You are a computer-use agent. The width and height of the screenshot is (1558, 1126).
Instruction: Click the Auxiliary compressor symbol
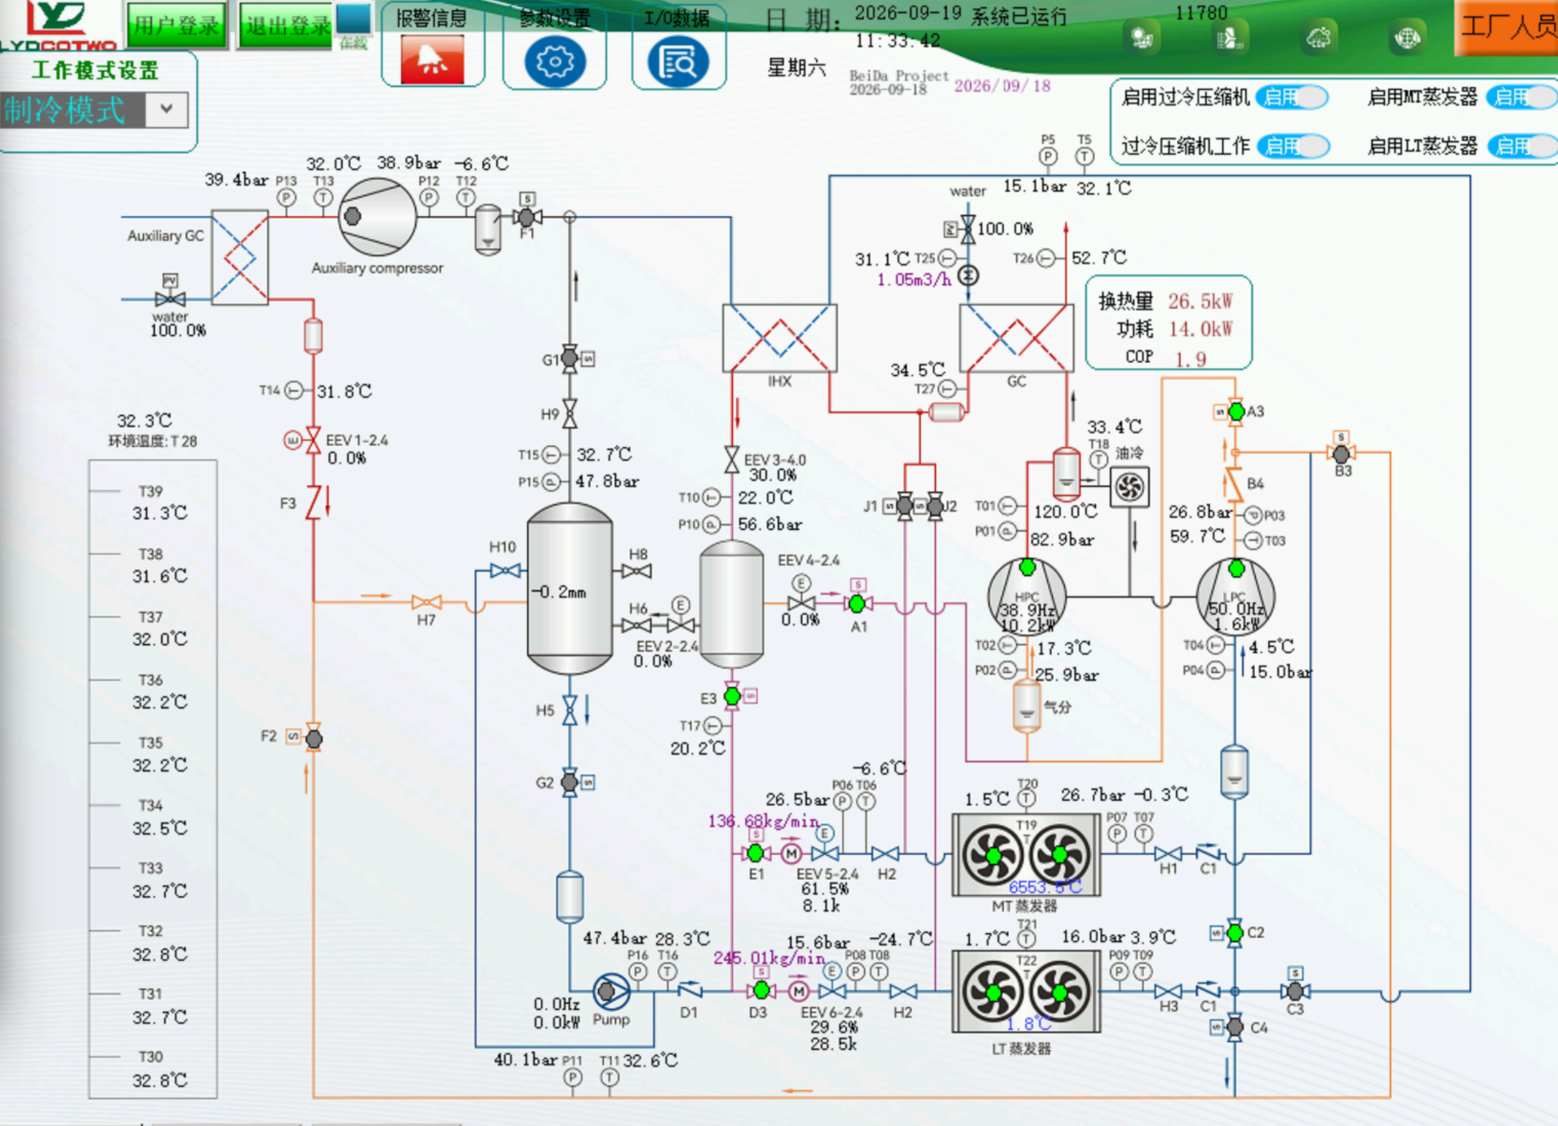click(x=377, y=216)
